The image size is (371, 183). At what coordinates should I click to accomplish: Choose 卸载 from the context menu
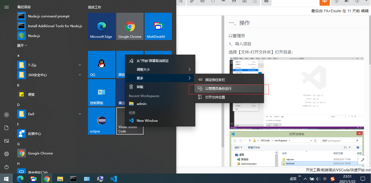[x=160, y=87]
